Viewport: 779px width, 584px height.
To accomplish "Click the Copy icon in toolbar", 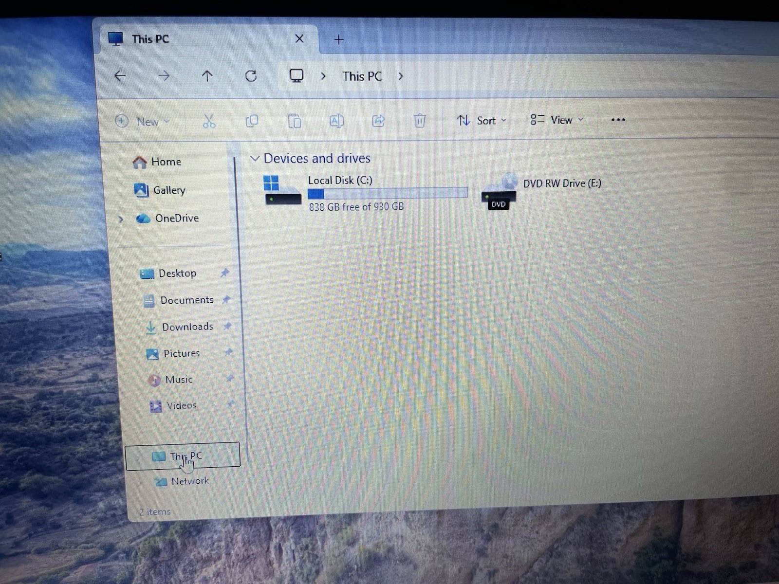I will [252, 121].
